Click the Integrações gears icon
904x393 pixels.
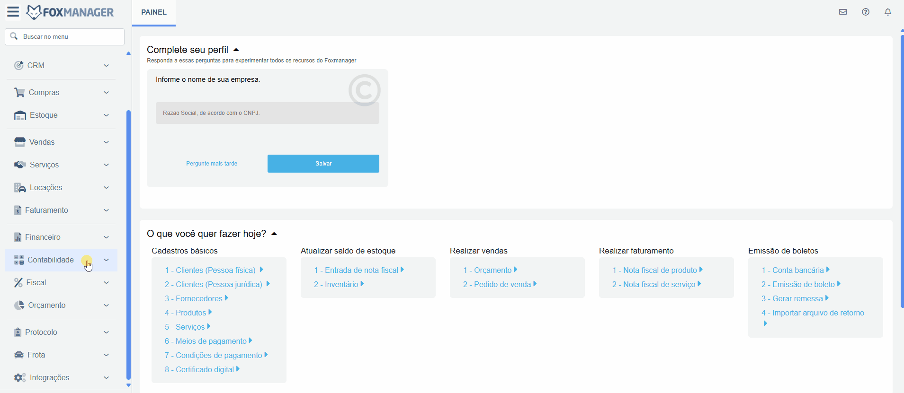pos(20,377)
